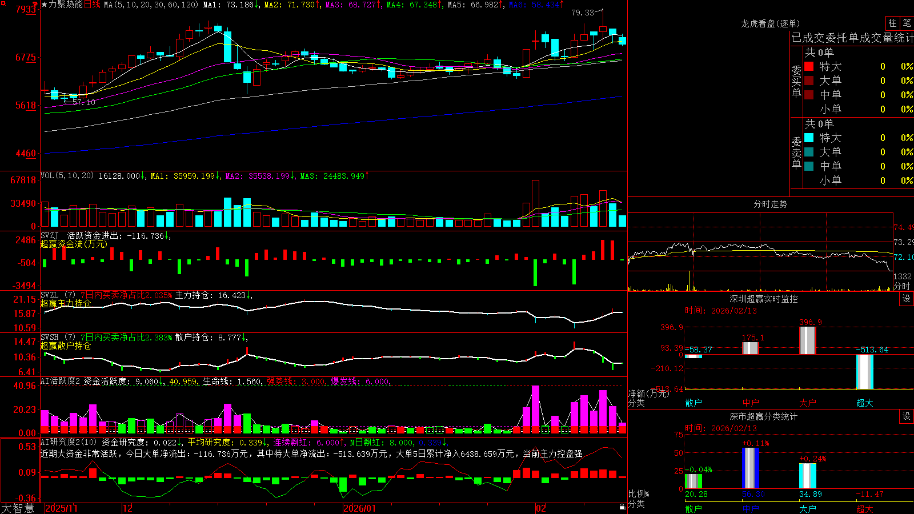Click the 龙虎看盘(逐单) panel title
Image resolution: width=914 pixels, height=514 pixels.
[771, 23]
